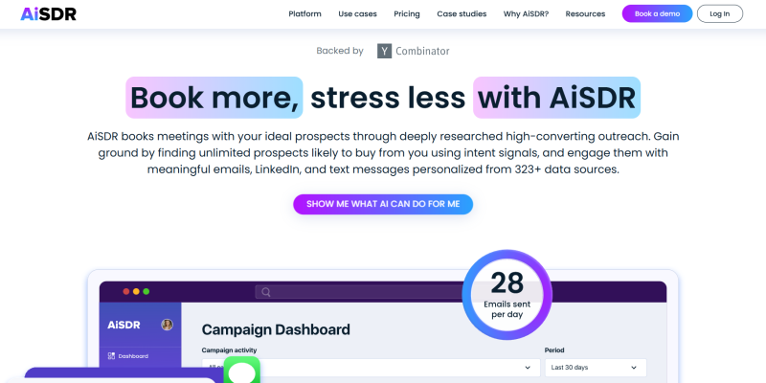Click the Log in button

tap(719, 13)
